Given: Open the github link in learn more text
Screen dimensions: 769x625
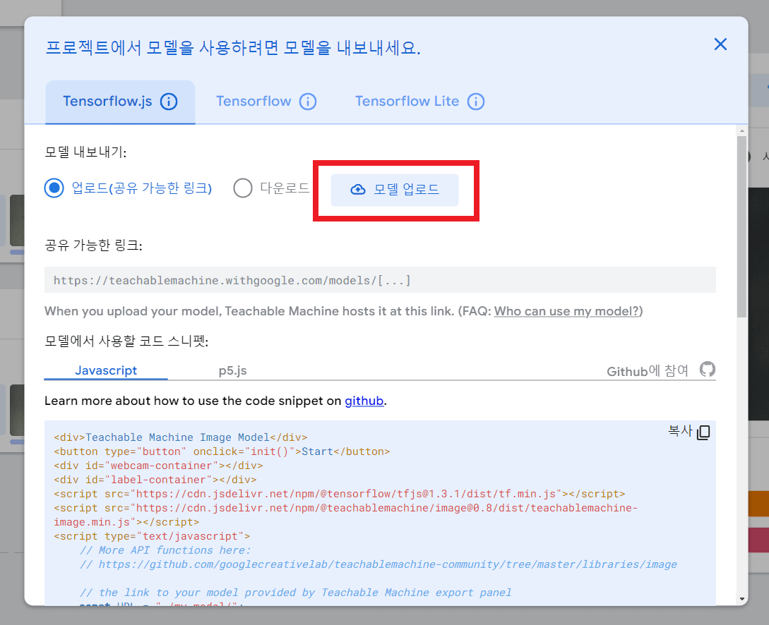Looking at the screenshot, I should point(364,401).
